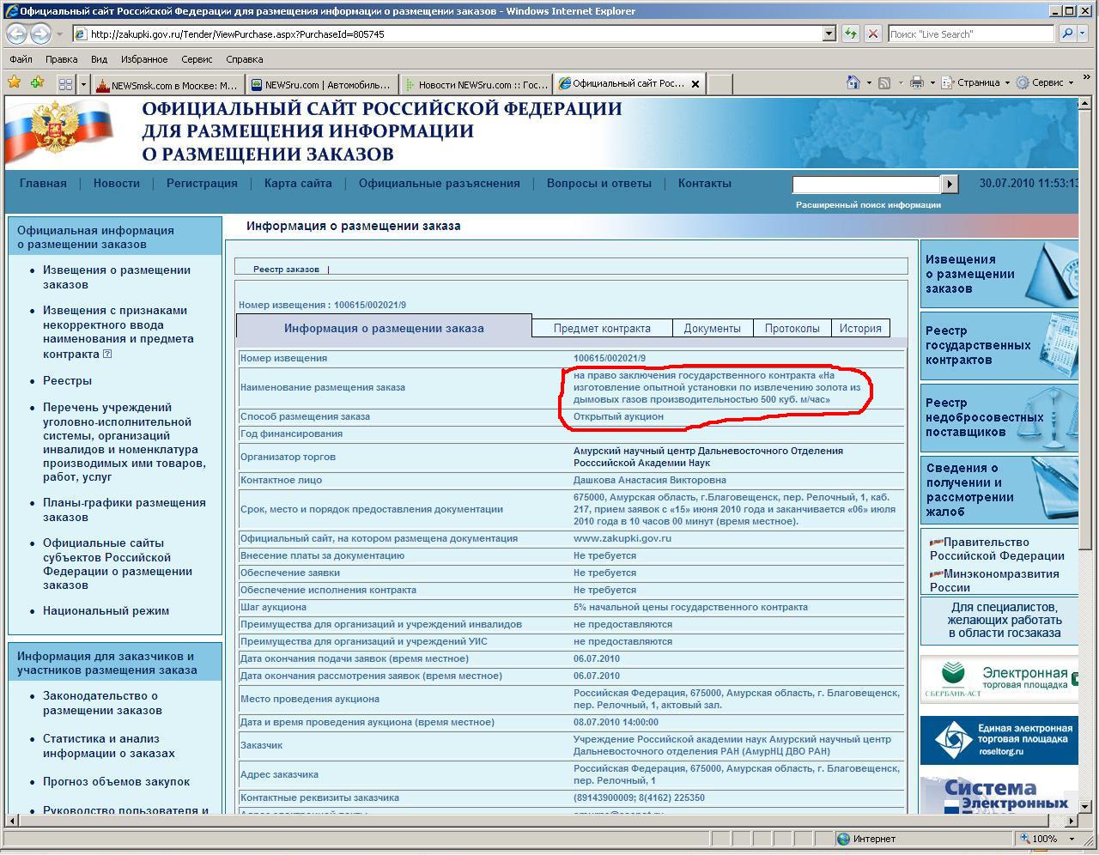Click the Live Search magnifier icon
This screenshot has width=1099, height=855.
pyautogui.click(x=1067, y=34)
